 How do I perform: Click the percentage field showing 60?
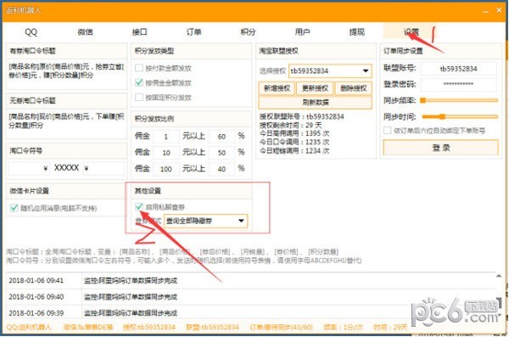click(x=221, y=137)
